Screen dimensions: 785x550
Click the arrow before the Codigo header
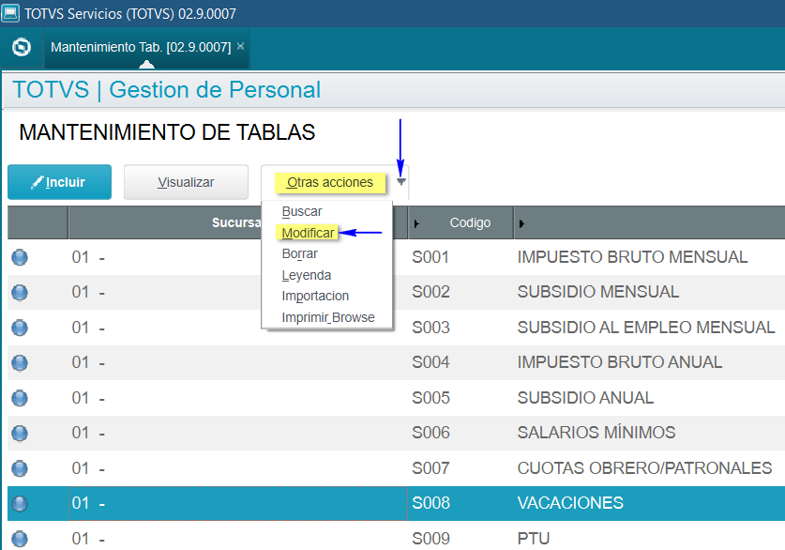coord(416,223)
